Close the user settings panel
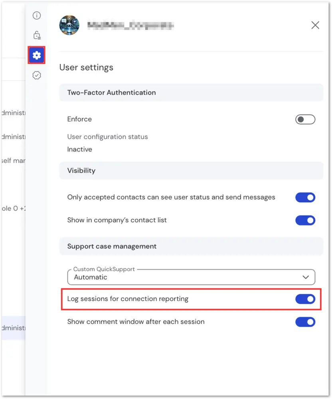The width and height of the screenshot is (332, 399). 315,25
